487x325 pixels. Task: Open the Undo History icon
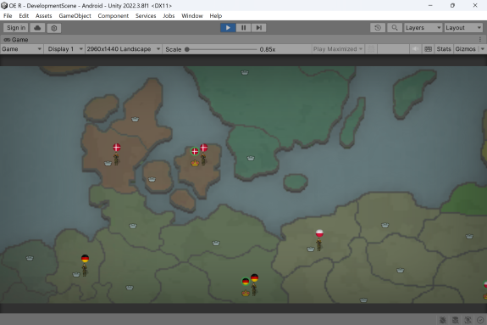click(378, 28)
